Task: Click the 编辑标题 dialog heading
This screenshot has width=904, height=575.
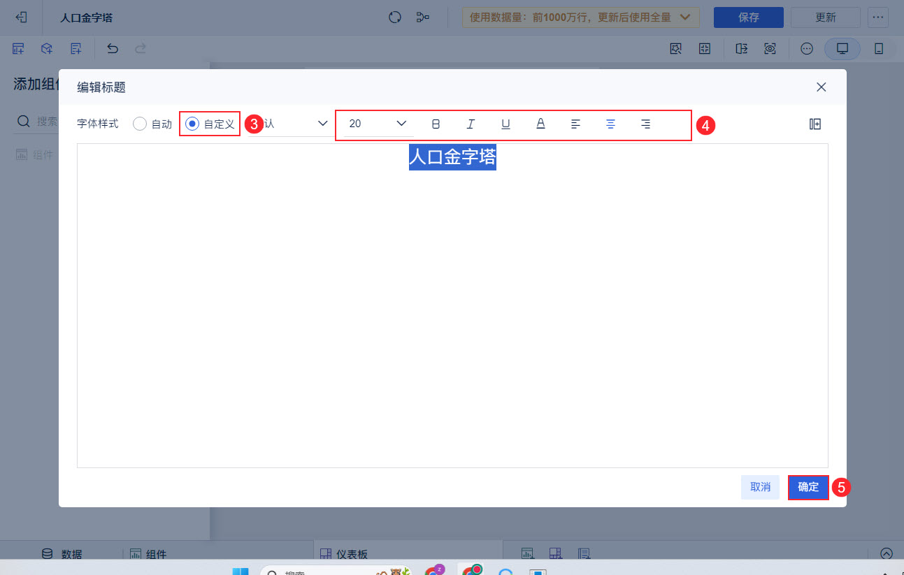Action: [x=101, y=87]
